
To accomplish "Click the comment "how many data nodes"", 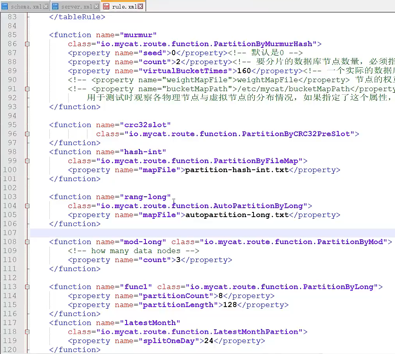I will tap(136, 251).
